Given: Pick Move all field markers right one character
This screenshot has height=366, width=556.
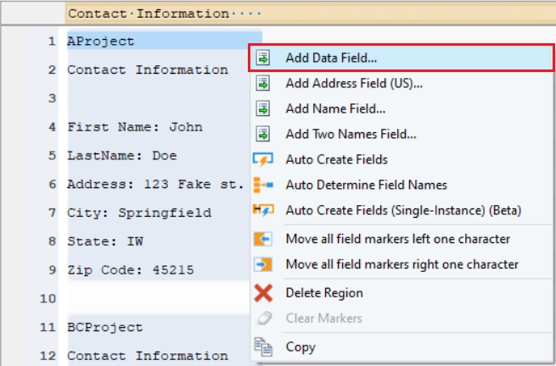Looking at the screenshot, I should click(402, 264).
